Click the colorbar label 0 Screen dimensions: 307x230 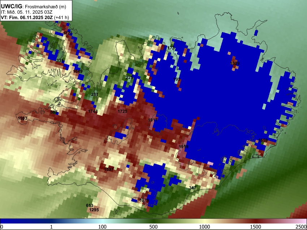(2, 227)
